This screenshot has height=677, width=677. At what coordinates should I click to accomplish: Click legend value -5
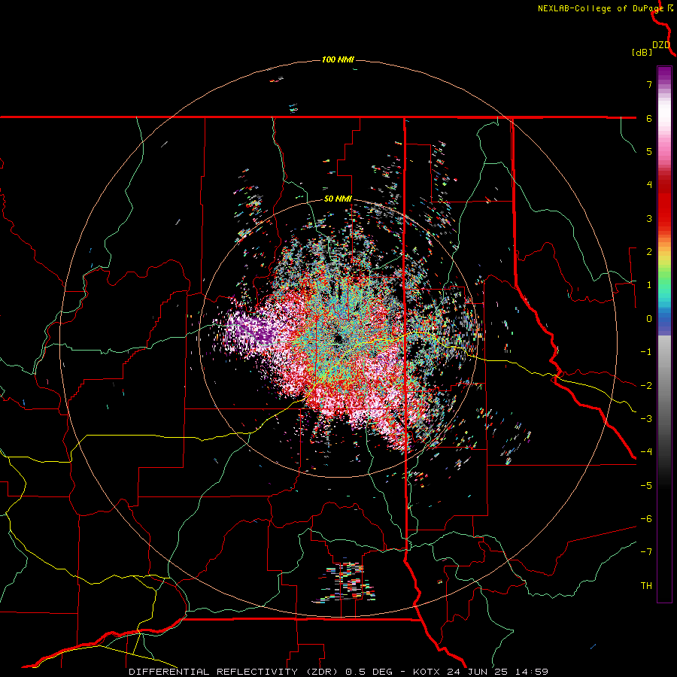click(646, 486)
